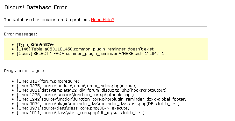235x121 pixels.
Task: Click the Discuz! Database Error heading
Action: pyautogui.click(x=36, y=7)
